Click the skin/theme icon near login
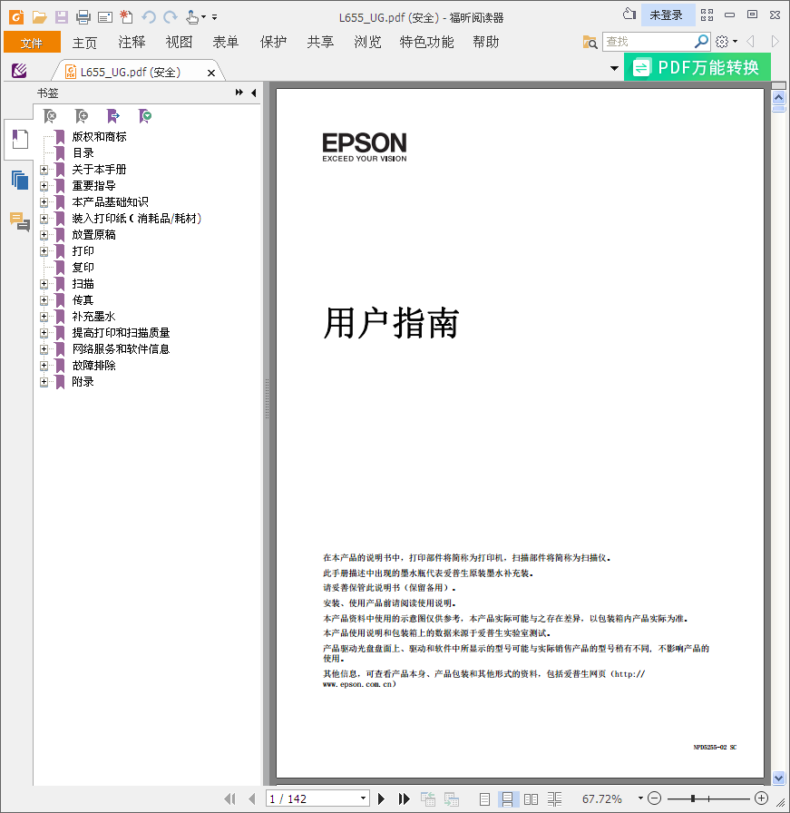 tap(629, 15)
